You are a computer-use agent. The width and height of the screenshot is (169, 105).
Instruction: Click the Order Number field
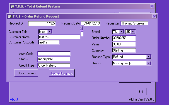124,38
